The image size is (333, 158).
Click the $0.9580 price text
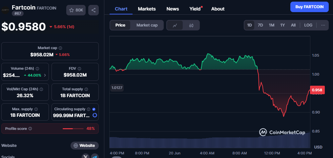coord(24,27)
